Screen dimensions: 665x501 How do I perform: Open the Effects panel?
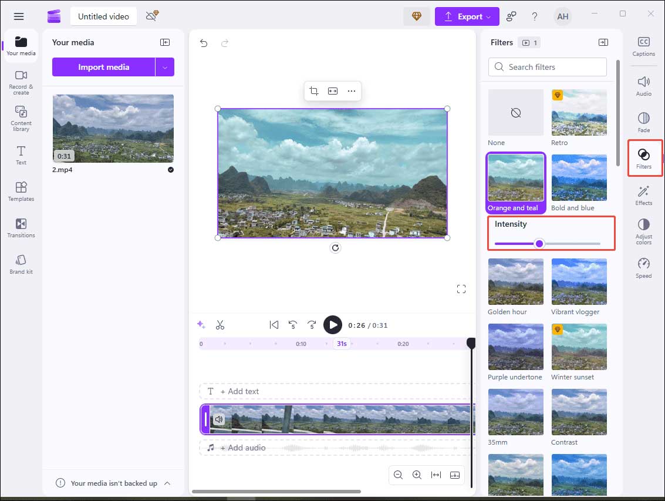643,194
